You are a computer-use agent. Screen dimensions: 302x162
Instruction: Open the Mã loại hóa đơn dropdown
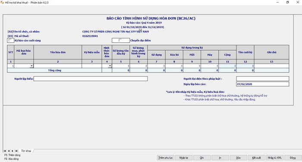[31, 66]
